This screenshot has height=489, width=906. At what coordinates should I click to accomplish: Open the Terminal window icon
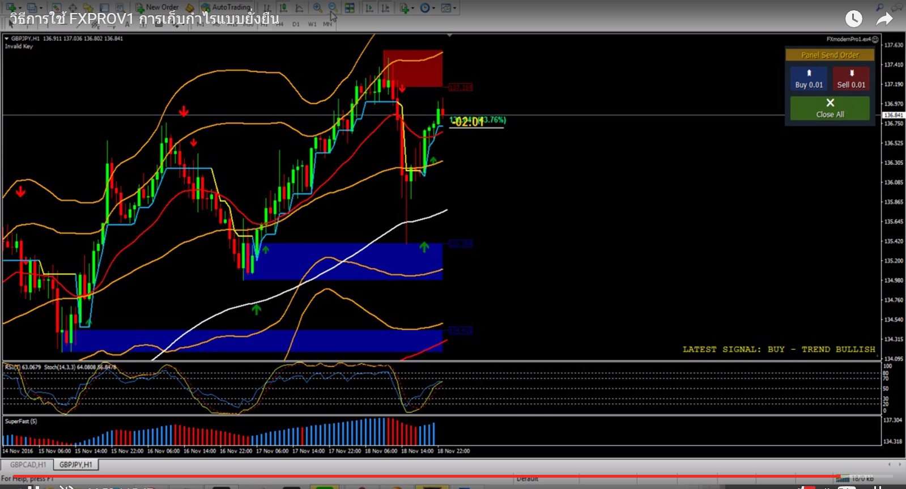pos(104,7)
